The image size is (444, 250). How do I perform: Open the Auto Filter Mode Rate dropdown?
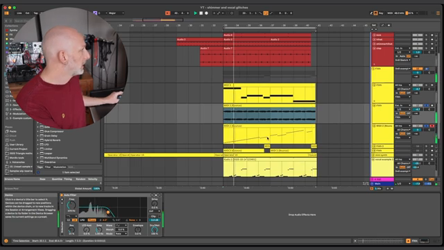click(121, 233)
